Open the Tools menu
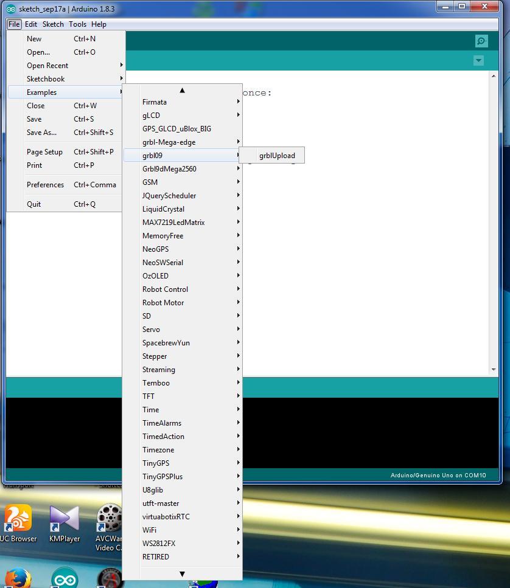Image resolution: width=510 pixels, height=588 pixels. coord(77,24)
